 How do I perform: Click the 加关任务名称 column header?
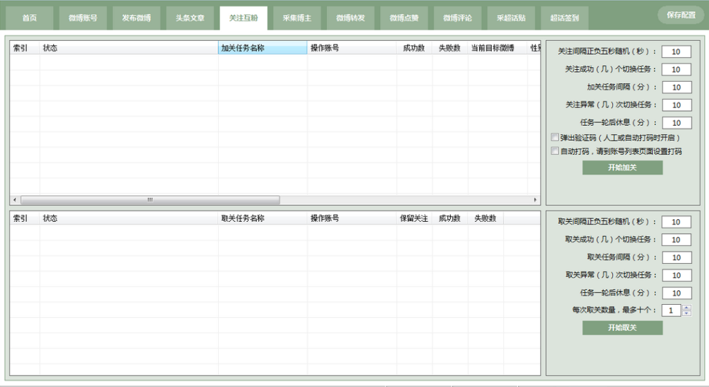pyautogui.click(x=262, y=48)
